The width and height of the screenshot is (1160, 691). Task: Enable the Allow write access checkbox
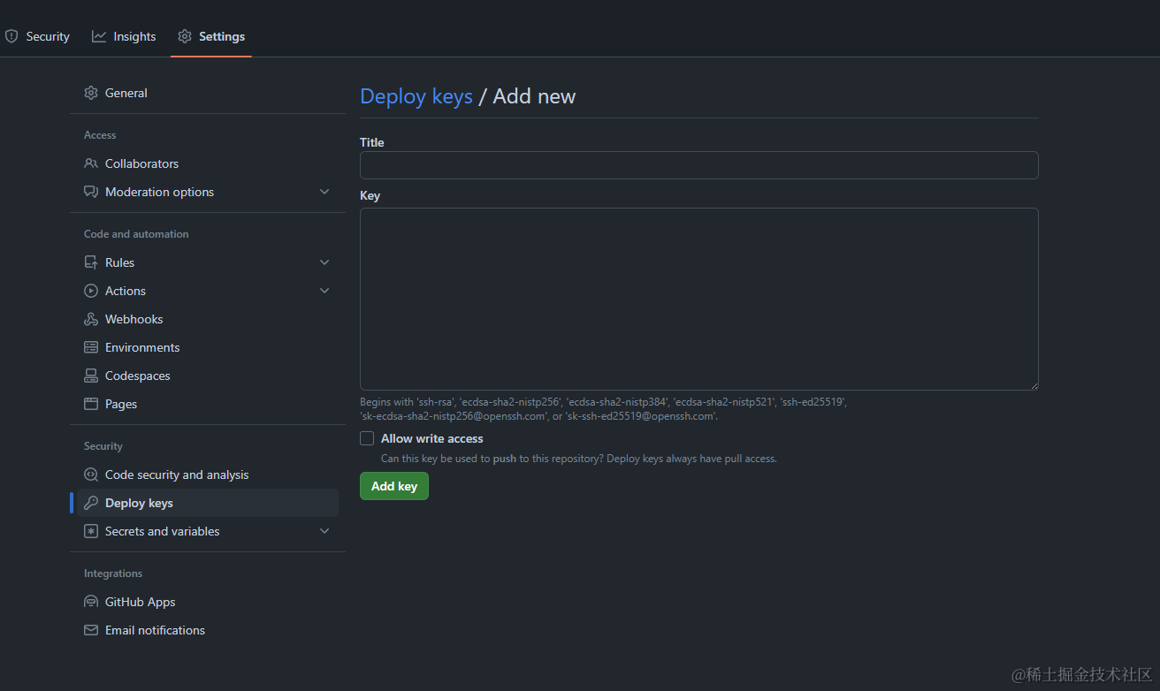pyautogui.click(x=367, y=438)
